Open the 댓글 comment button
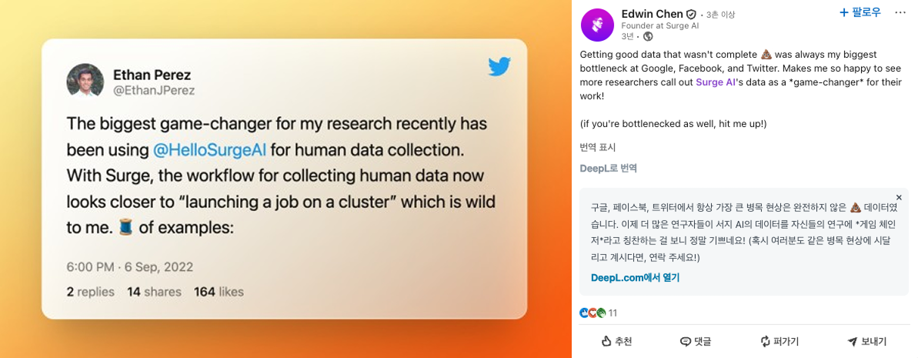The height and width of the screenshot is (358, 918). (x=696, y=341)
